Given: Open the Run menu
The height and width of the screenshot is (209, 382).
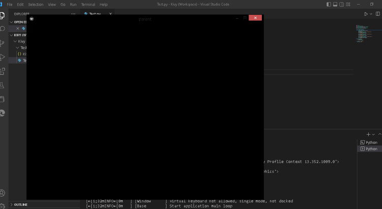Looking at the screenshot, I should tap(73, 5).
